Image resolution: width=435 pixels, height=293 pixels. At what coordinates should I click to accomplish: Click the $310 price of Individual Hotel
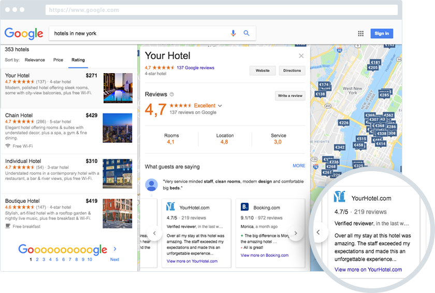click(x=92, y=161)
